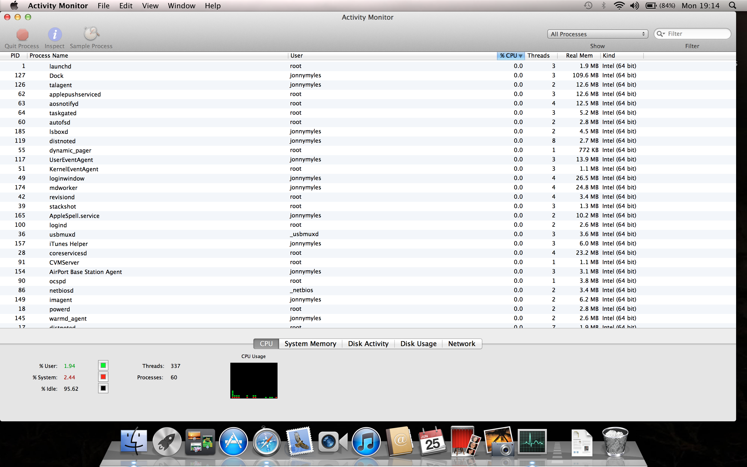Open the Help menu
The width and height of the screenshot is (747, 467).
click(213, 5)
